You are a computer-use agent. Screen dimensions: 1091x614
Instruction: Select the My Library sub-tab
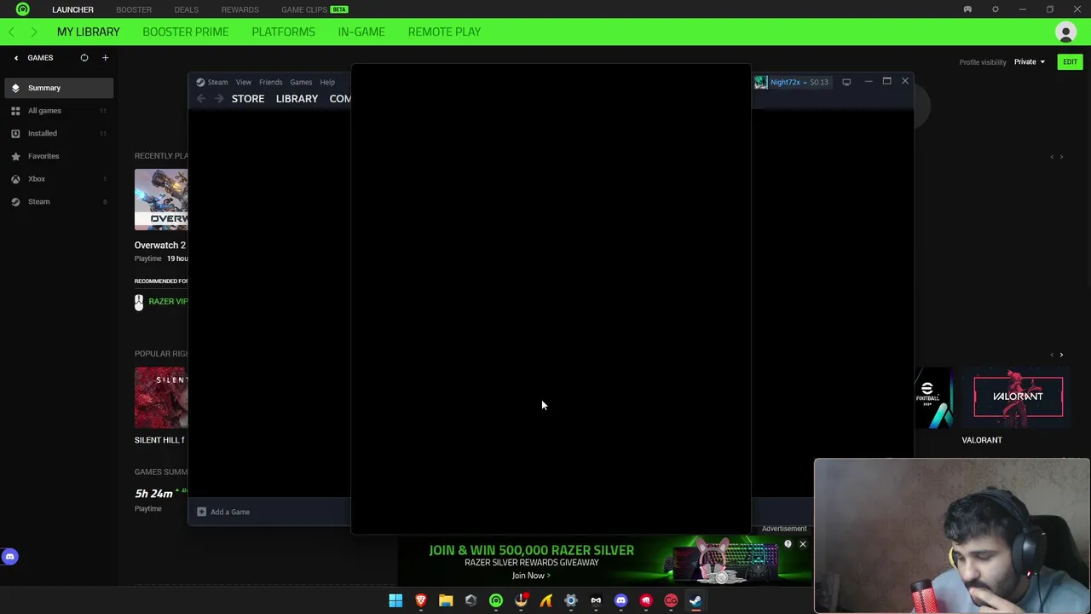[x=88, y=32]
